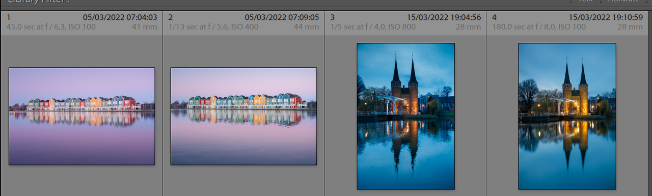The image size is (652, 196).
Task: Select the colorful houses thumbnail in cell 2
Action: tap(243, 117)
